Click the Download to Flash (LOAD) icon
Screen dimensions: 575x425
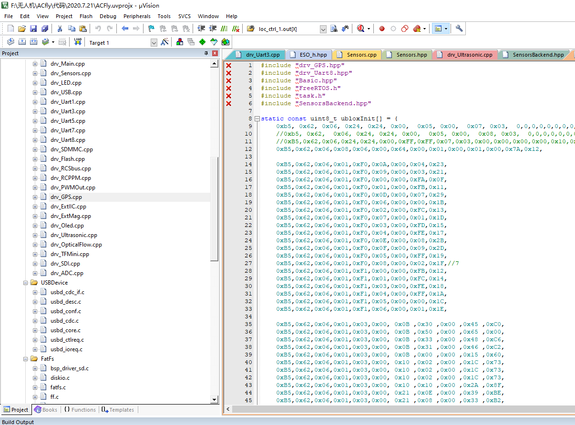point(78,42)
